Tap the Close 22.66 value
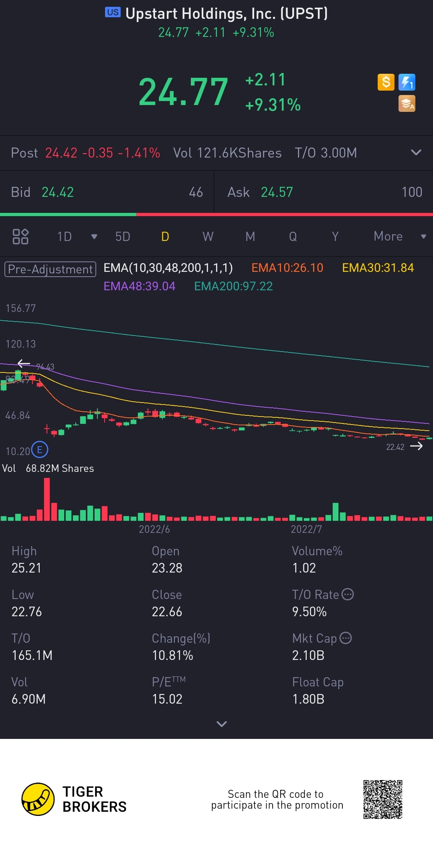The height and width of the screenshot is (860, 433). [167, 611]
